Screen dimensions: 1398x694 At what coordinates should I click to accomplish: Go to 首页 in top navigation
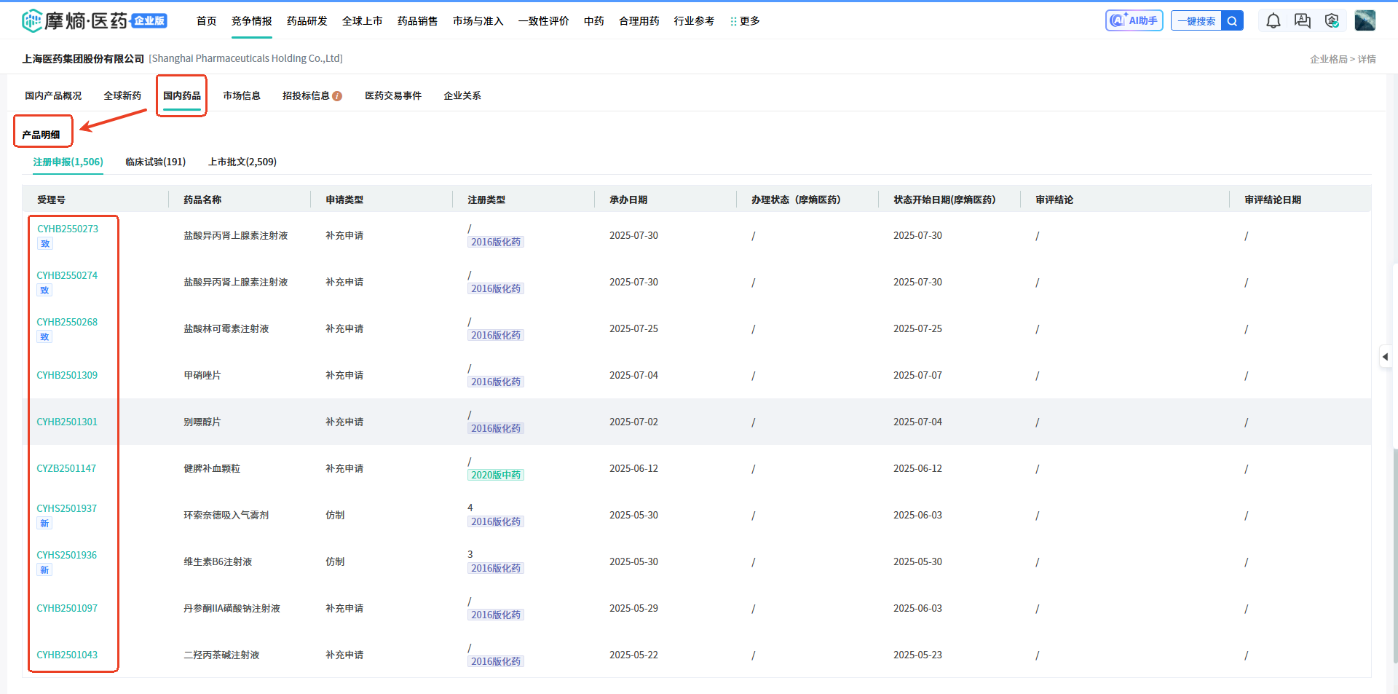[207, 21]
